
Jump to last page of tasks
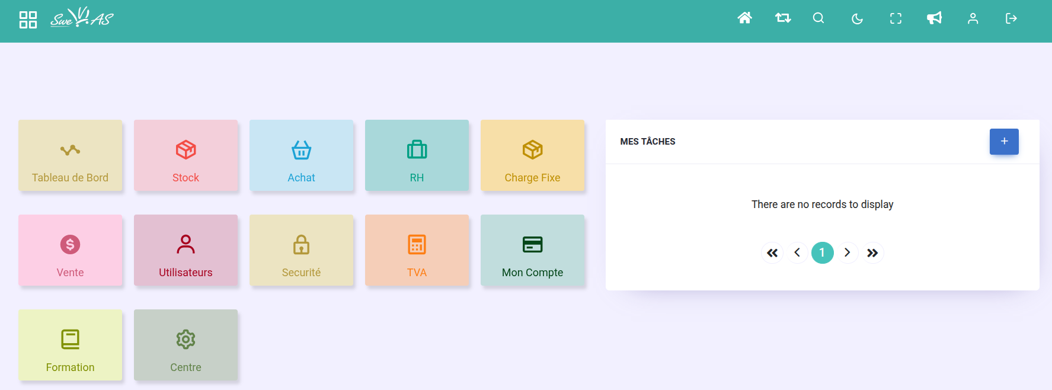click(x=872, y=253)
